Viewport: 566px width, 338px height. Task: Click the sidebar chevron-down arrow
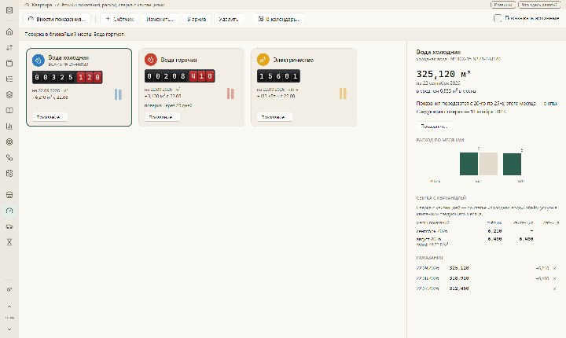[9, 329]
